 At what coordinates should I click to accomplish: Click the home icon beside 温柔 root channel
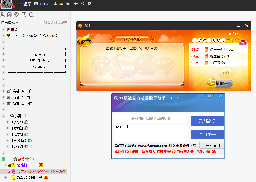[x=3, y=29]
